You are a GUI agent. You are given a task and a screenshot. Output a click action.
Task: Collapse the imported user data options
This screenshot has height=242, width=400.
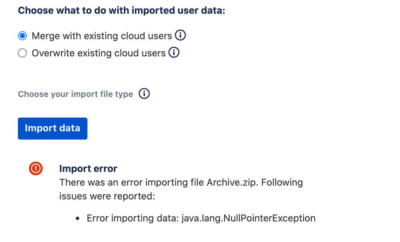tap(122, 10)
